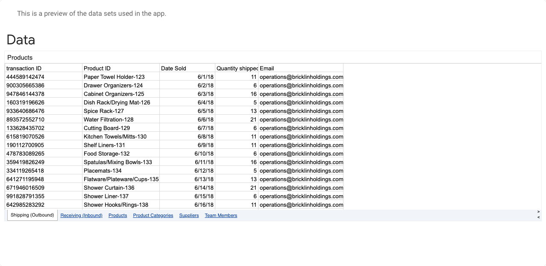Click transaction ID 991828791355
Viewport: 546px width, 266px height.
tap(44, 196)
